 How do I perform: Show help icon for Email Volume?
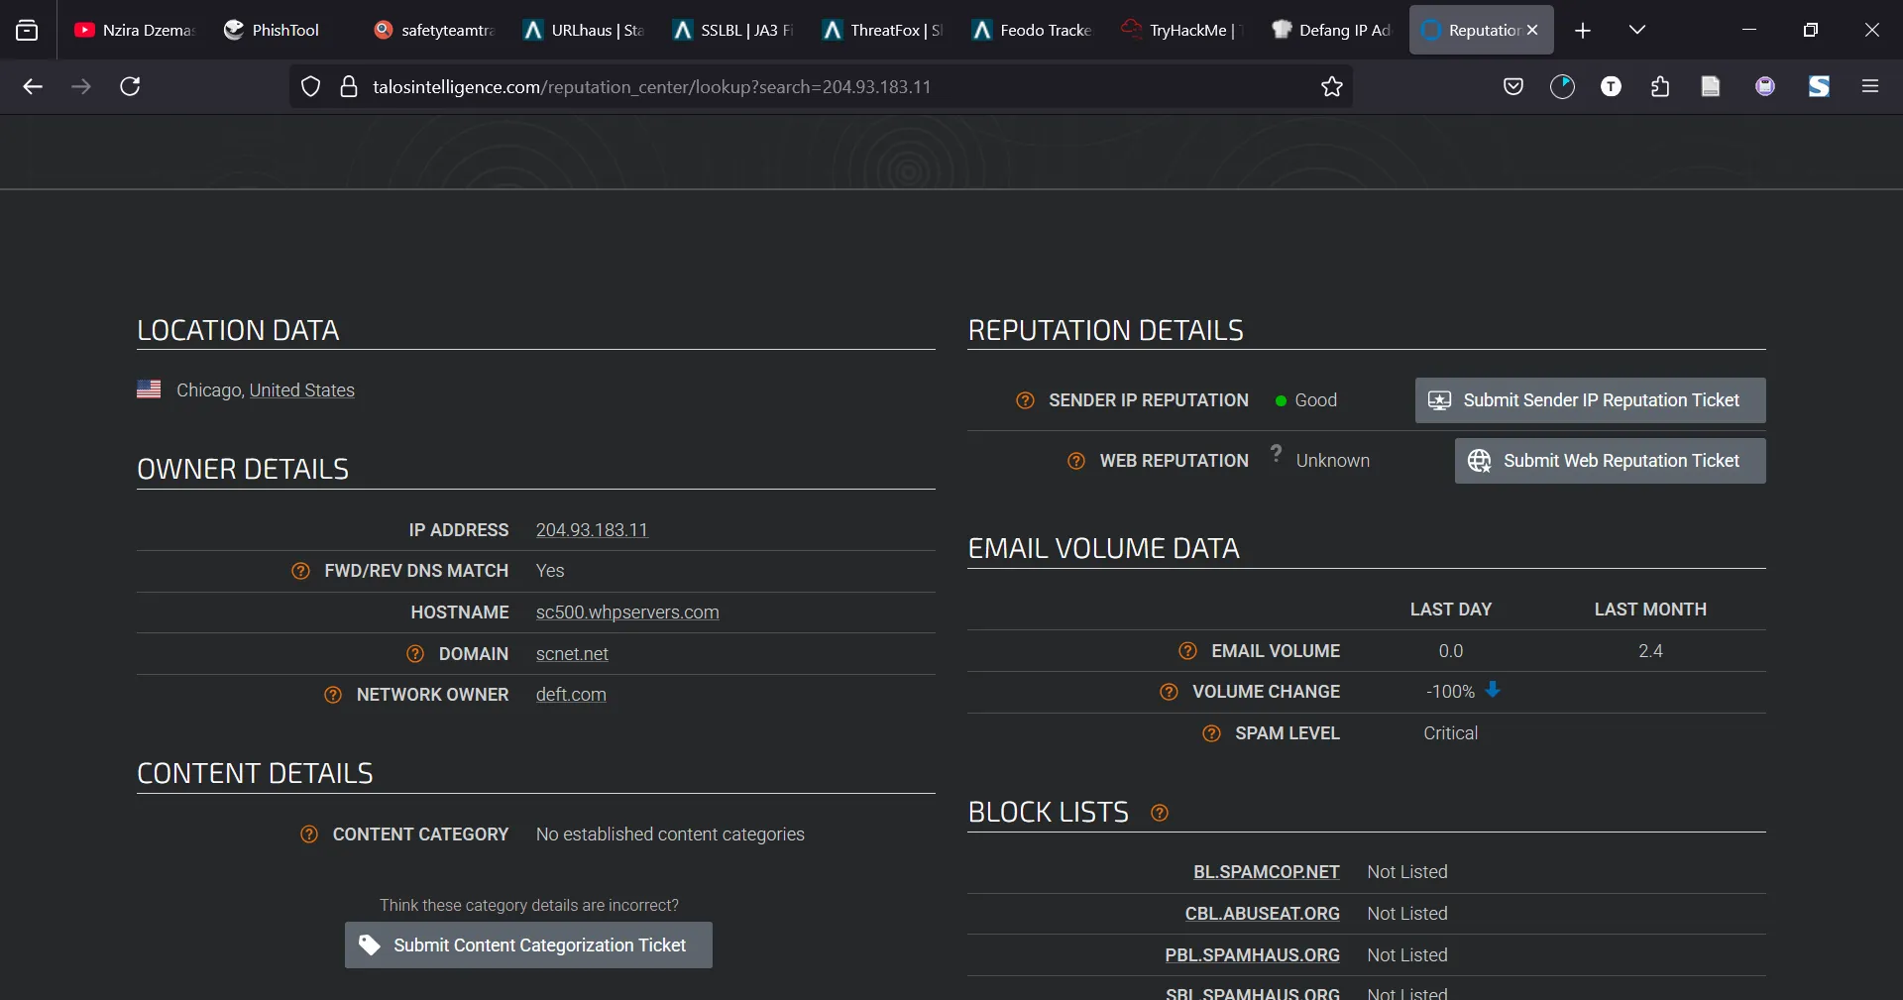coord(1187,651)
